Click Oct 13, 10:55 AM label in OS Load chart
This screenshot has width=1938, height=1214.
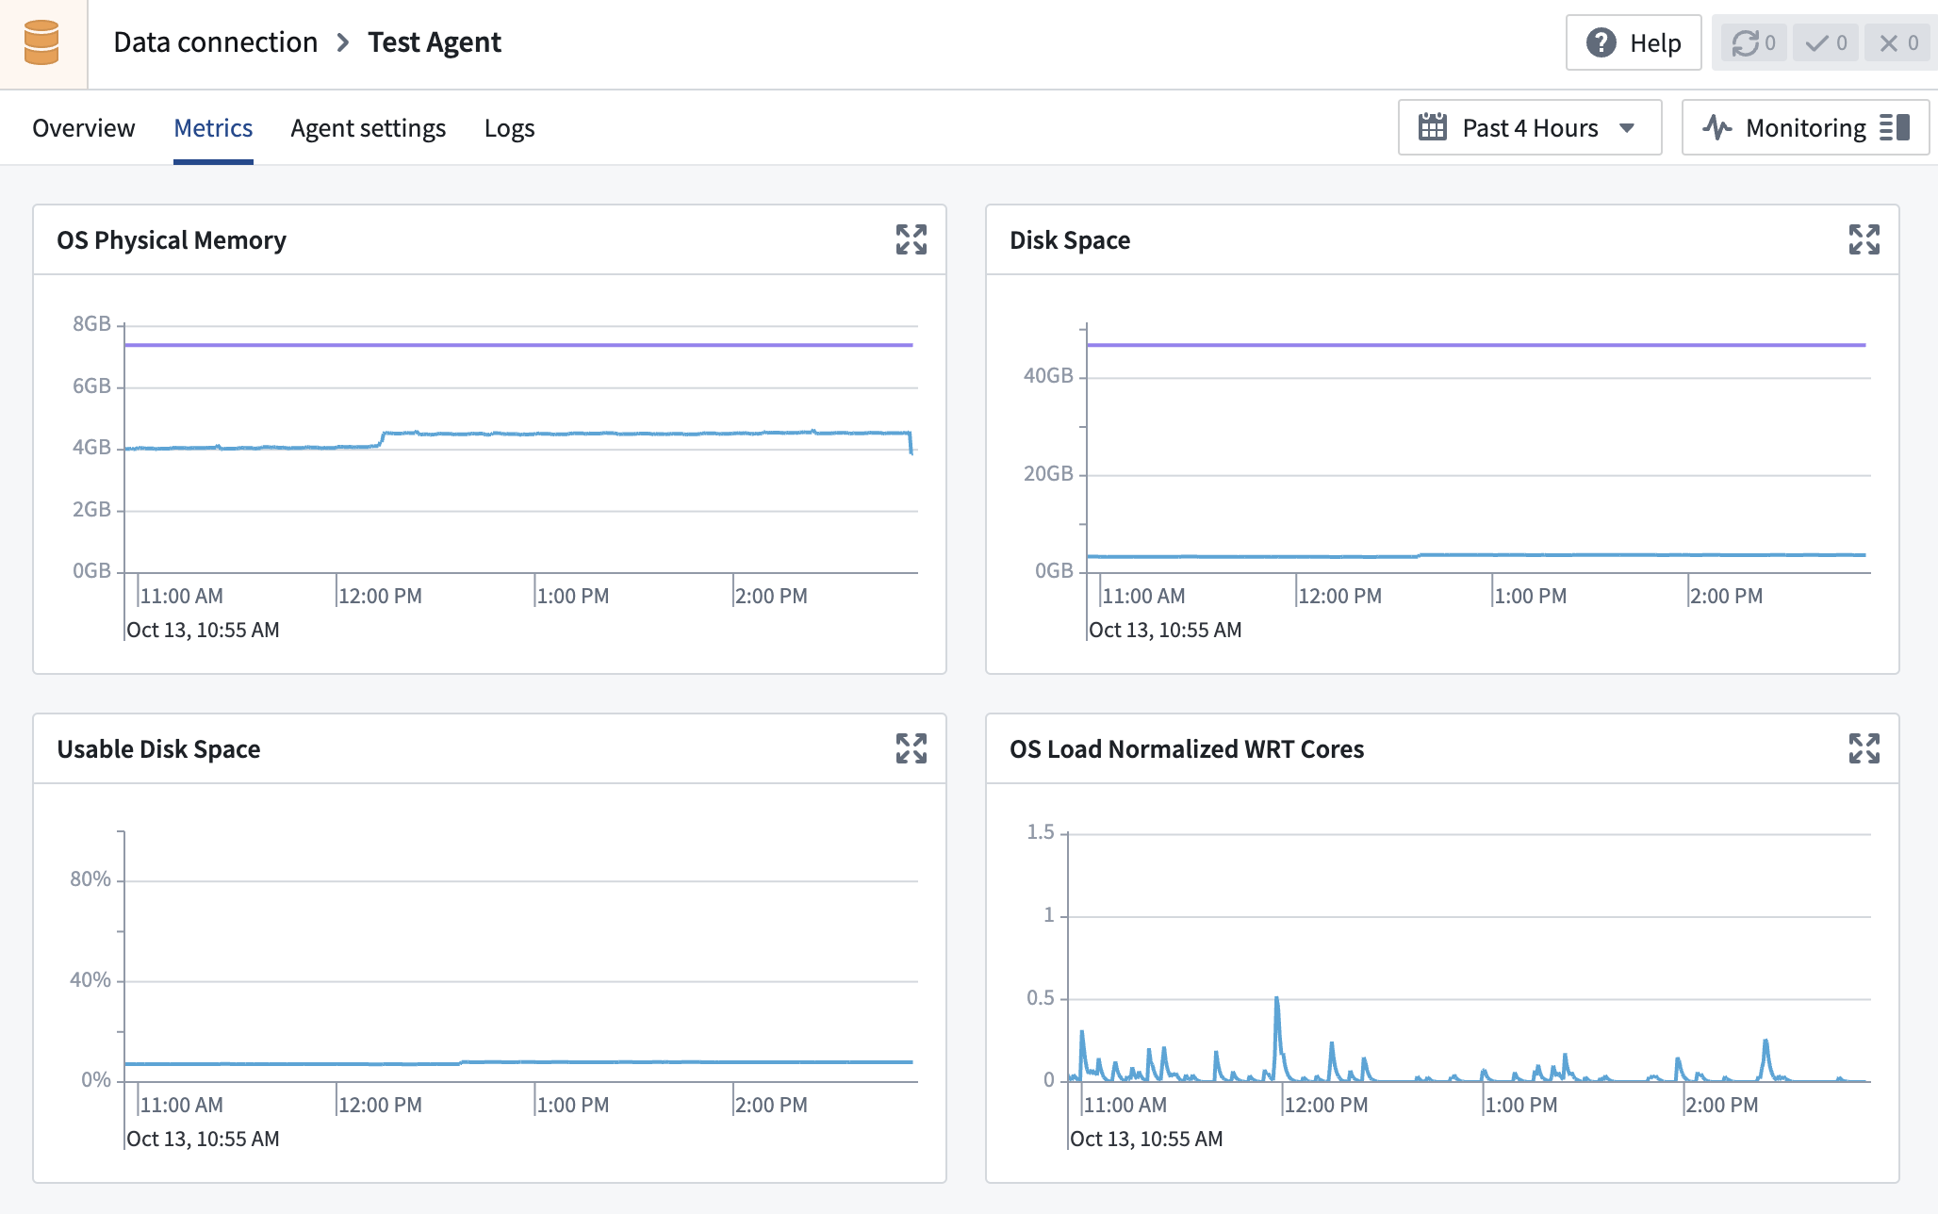1146,1140
